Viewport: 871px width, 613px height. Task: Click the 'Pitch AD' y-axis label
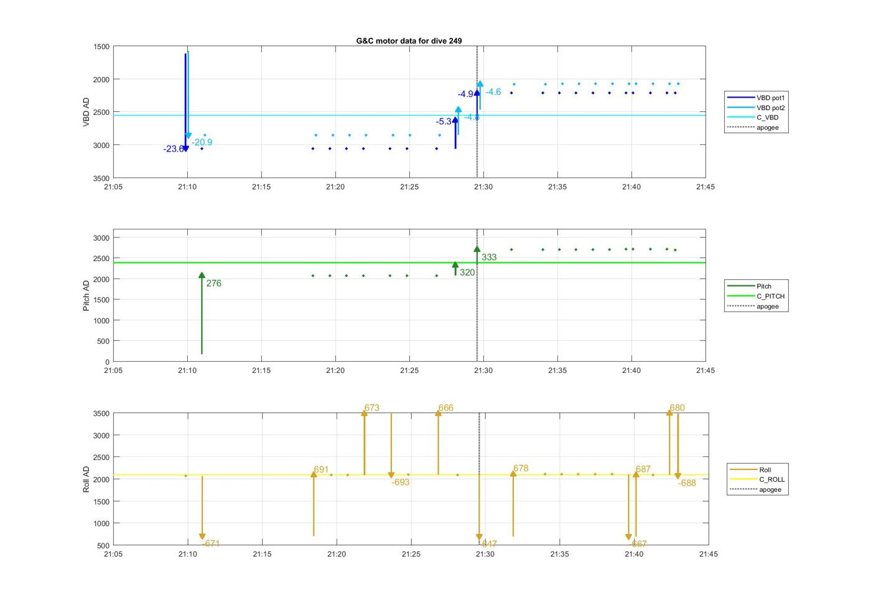click(x=86, y=295)
